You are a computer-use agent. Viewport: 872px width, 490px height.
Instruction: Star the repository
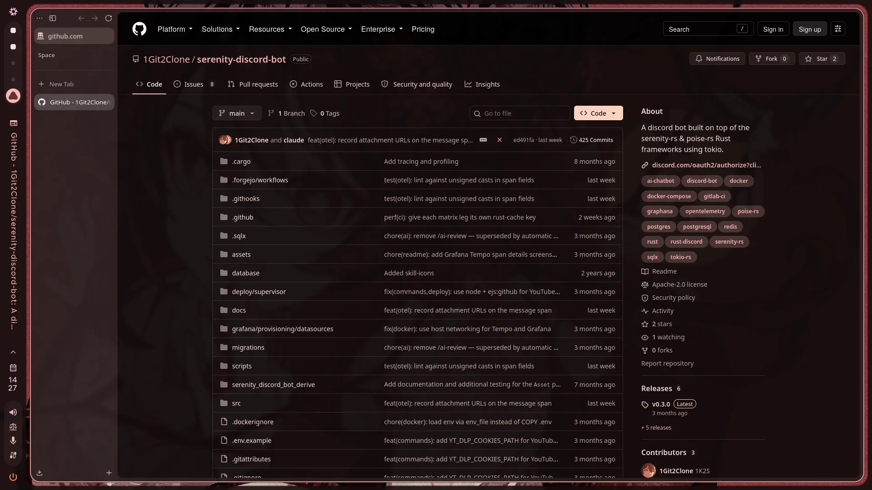click(x=822, y=59)
